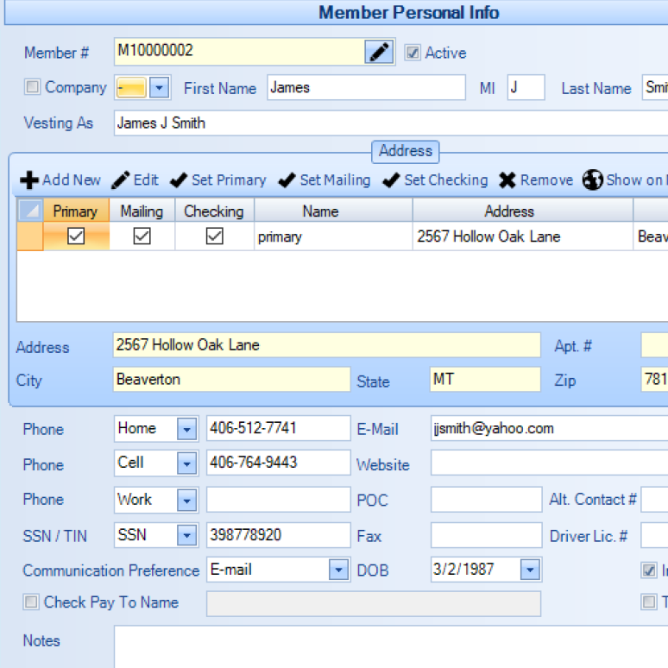Click the Address column header
668x668 pixels.
tap(509, 211)
